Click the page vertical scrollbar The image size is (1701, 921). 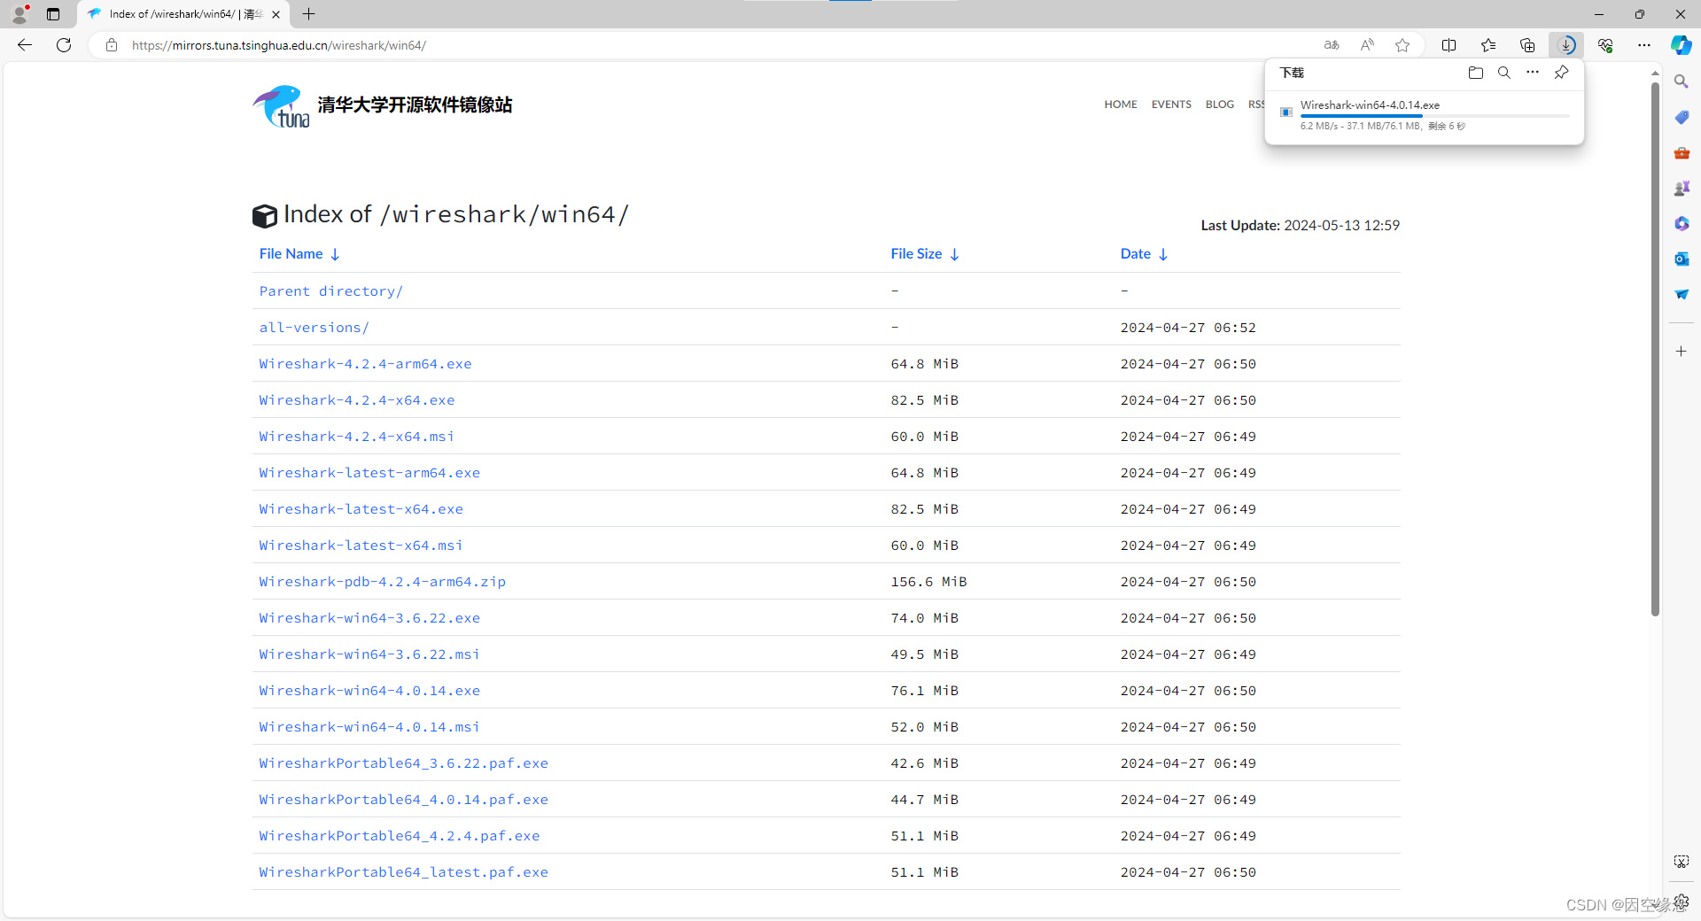click(1655, 349)
